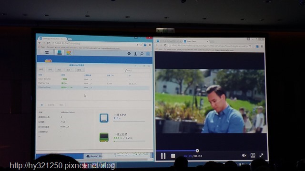Click the blue extension icon in left browser

coord(145,45)
